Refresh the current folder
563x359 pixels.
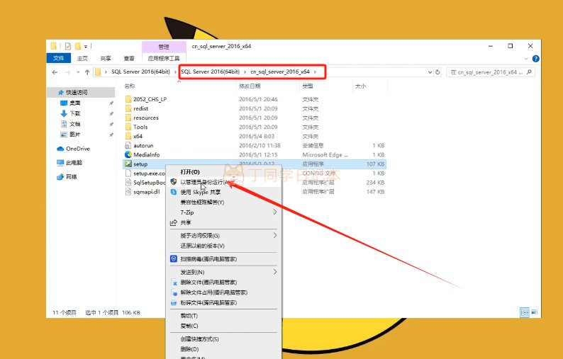click(437, 72)
